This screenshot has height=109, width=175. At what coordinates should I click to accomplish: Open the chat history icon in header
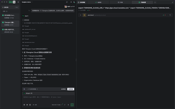coord(67,2)
